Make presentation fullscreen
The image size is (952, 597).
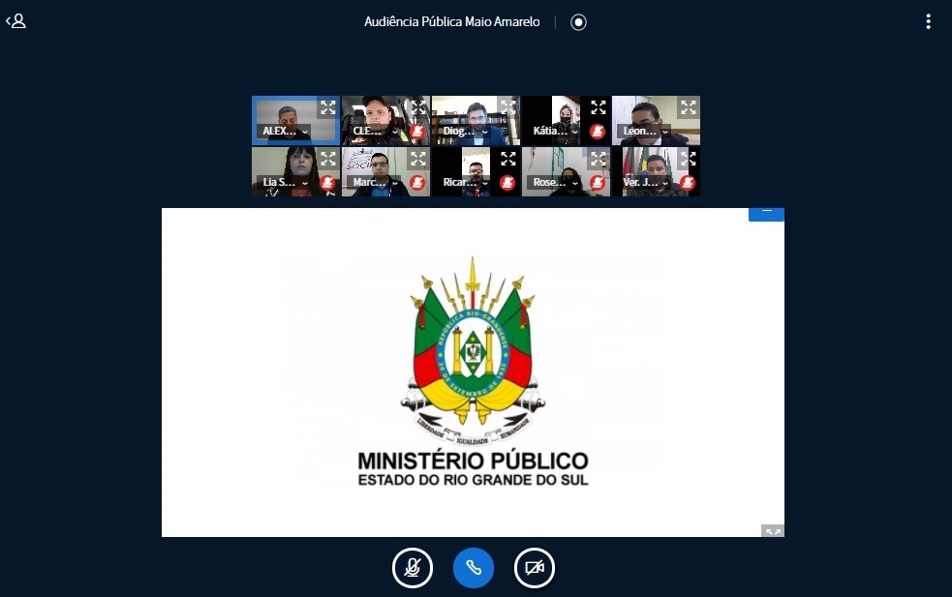pyautogui.click(x=772, y=530)
